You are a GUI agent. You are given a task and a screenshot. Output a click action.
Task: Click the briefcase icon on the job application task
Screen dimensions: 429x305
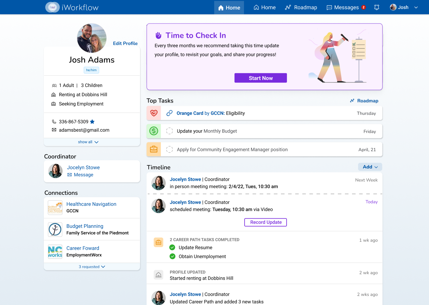click(153, 149)
